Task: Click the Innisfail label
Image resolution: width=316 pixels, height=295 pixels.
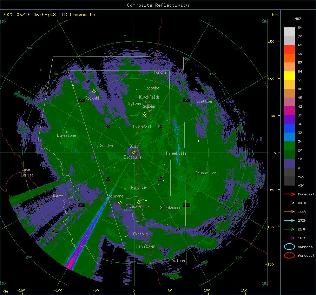Action: coord(142,127)
